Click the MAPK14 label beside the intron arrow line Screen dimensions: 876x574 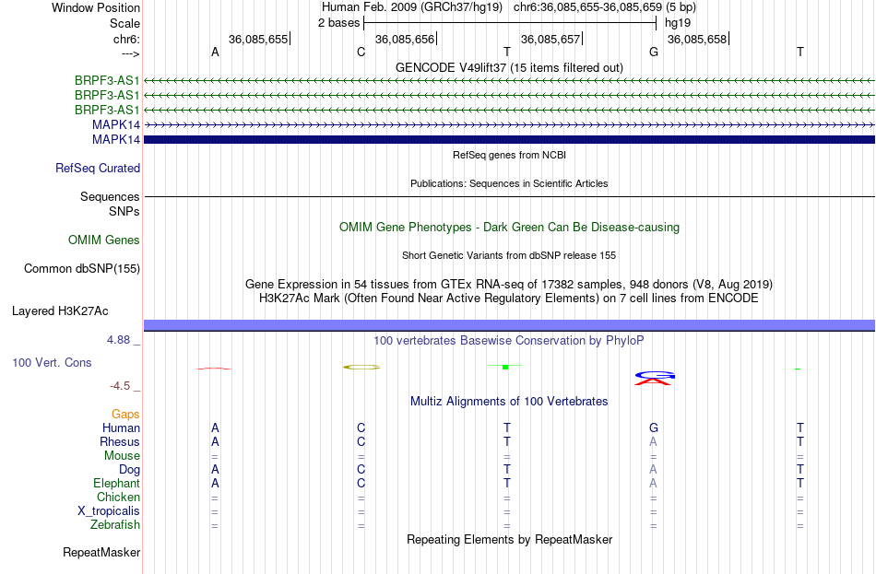point(116,124)
